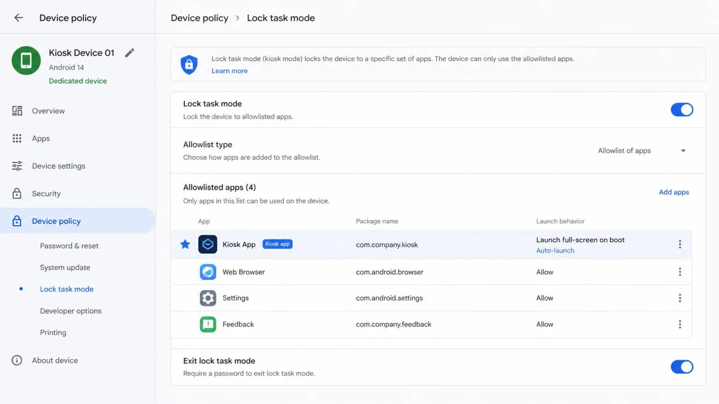
Task: Click package name com.company.feedback
Action: [394, 324]
